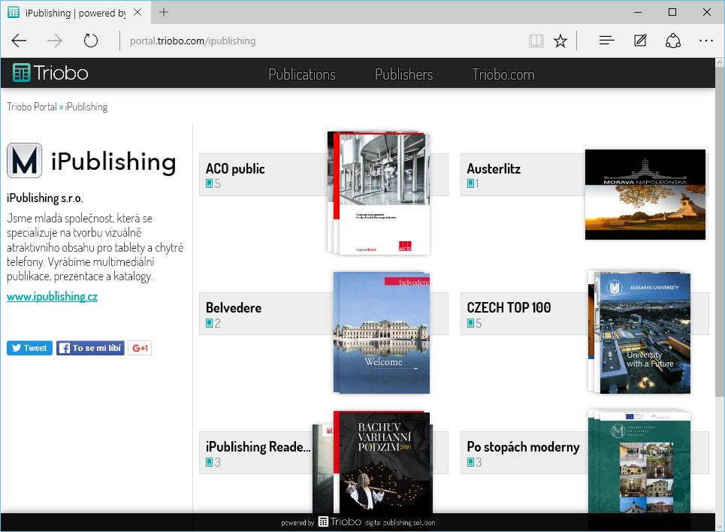This screenshot has height=532, width=725.
Task: Open the Hub lines icon
Action: 606,41
